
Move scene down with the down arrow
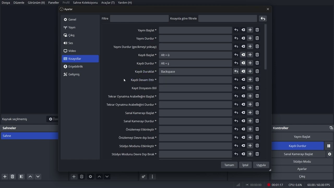tap(38, 177)
